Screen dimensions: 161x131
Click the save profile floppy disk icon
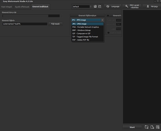coord(95,6)
